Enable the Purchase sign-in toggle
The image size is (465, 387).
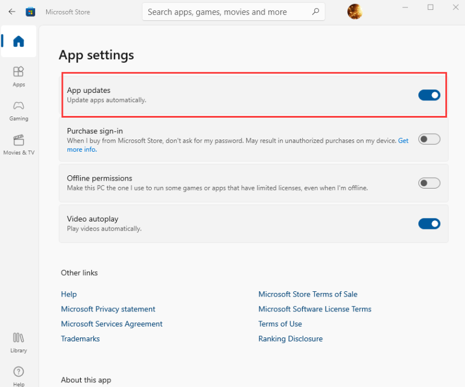tap(429, 139)
